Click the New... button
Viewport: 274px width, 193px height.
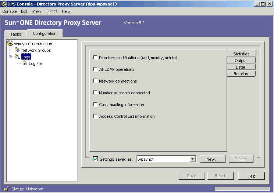pyautogui.click(x=213, y=159)
